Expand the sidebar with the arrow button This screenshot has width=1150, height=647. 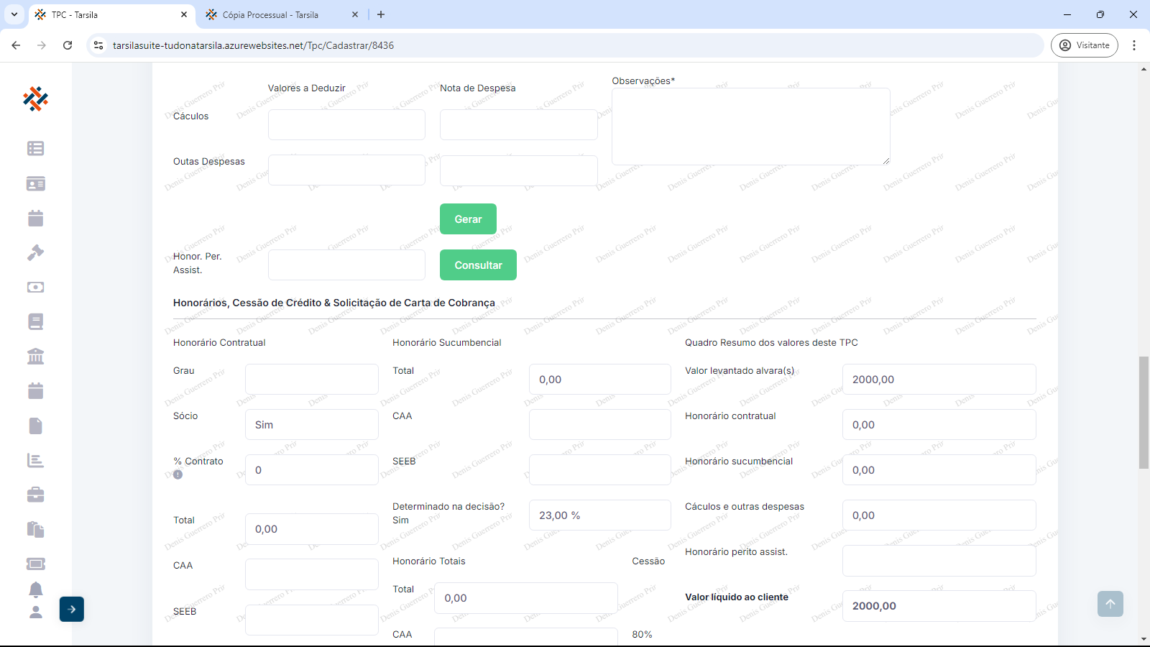point(72,609)
